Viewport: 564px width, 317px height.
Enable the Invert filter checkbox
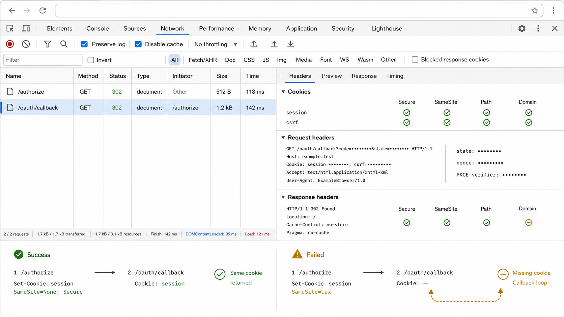point(91,60)
